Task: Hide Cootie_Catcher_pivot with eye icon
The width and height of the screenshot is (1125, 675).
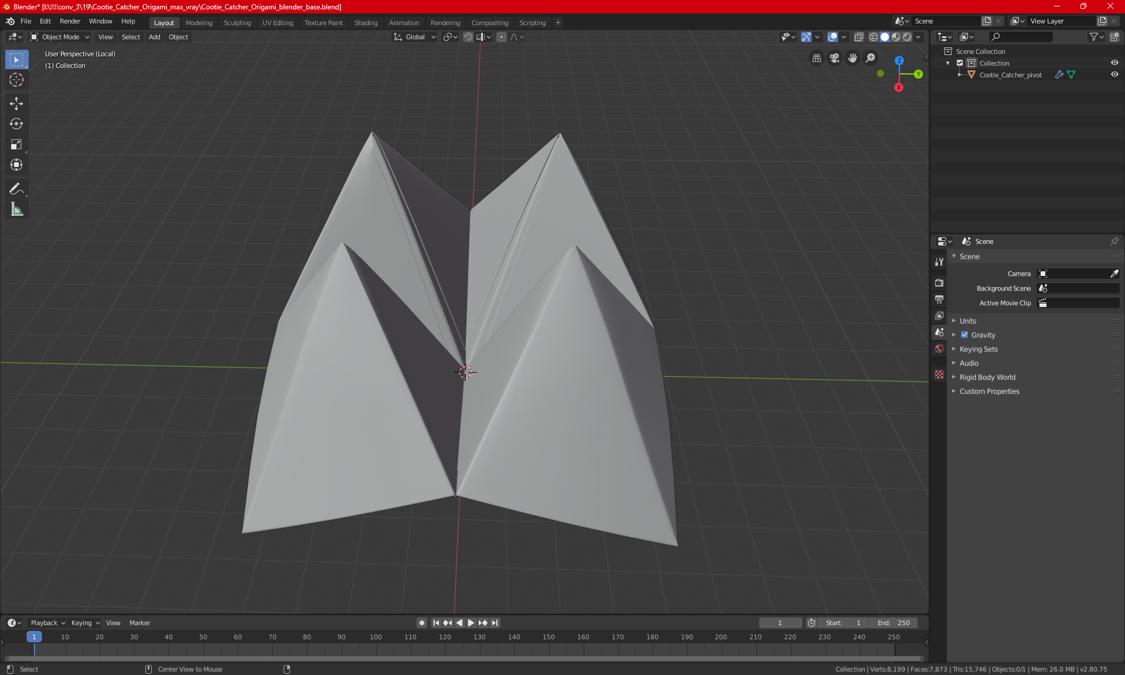Action: [1114, 74]
